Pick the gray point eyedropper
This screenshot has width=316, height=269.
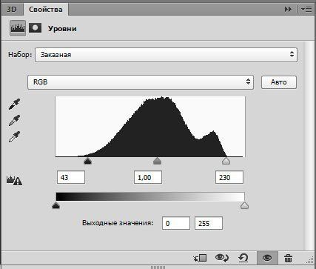pos(14,121)
